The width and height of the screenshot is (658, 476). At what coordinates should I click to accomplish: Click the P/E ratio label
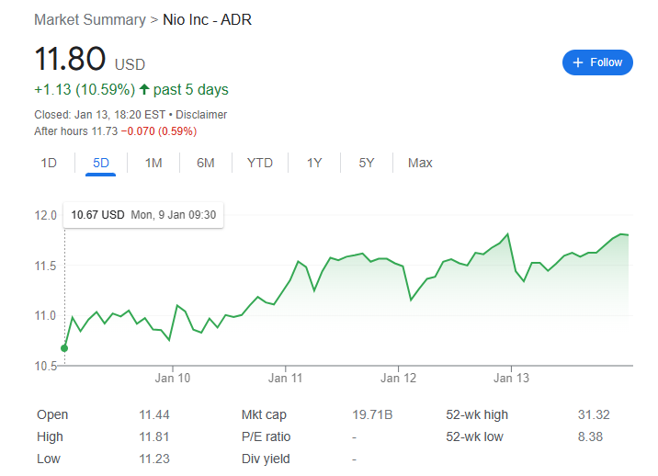(267, 437)
